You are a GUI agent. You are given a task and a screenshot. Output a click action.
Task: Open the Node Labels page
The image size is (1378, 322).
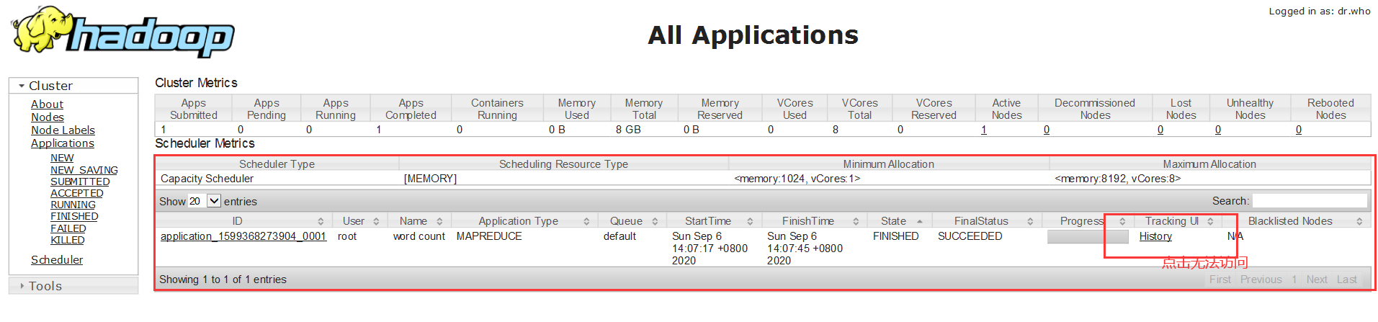[63, 130]
